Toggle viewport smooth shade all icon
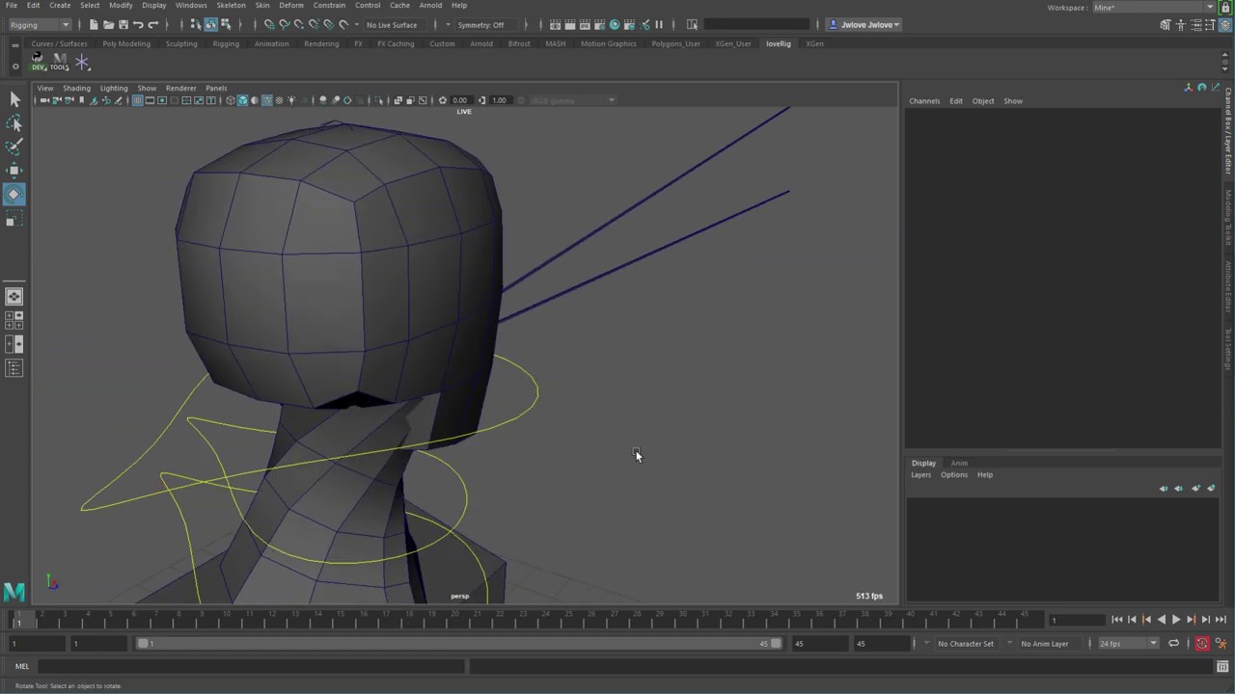 coord(242,100)
